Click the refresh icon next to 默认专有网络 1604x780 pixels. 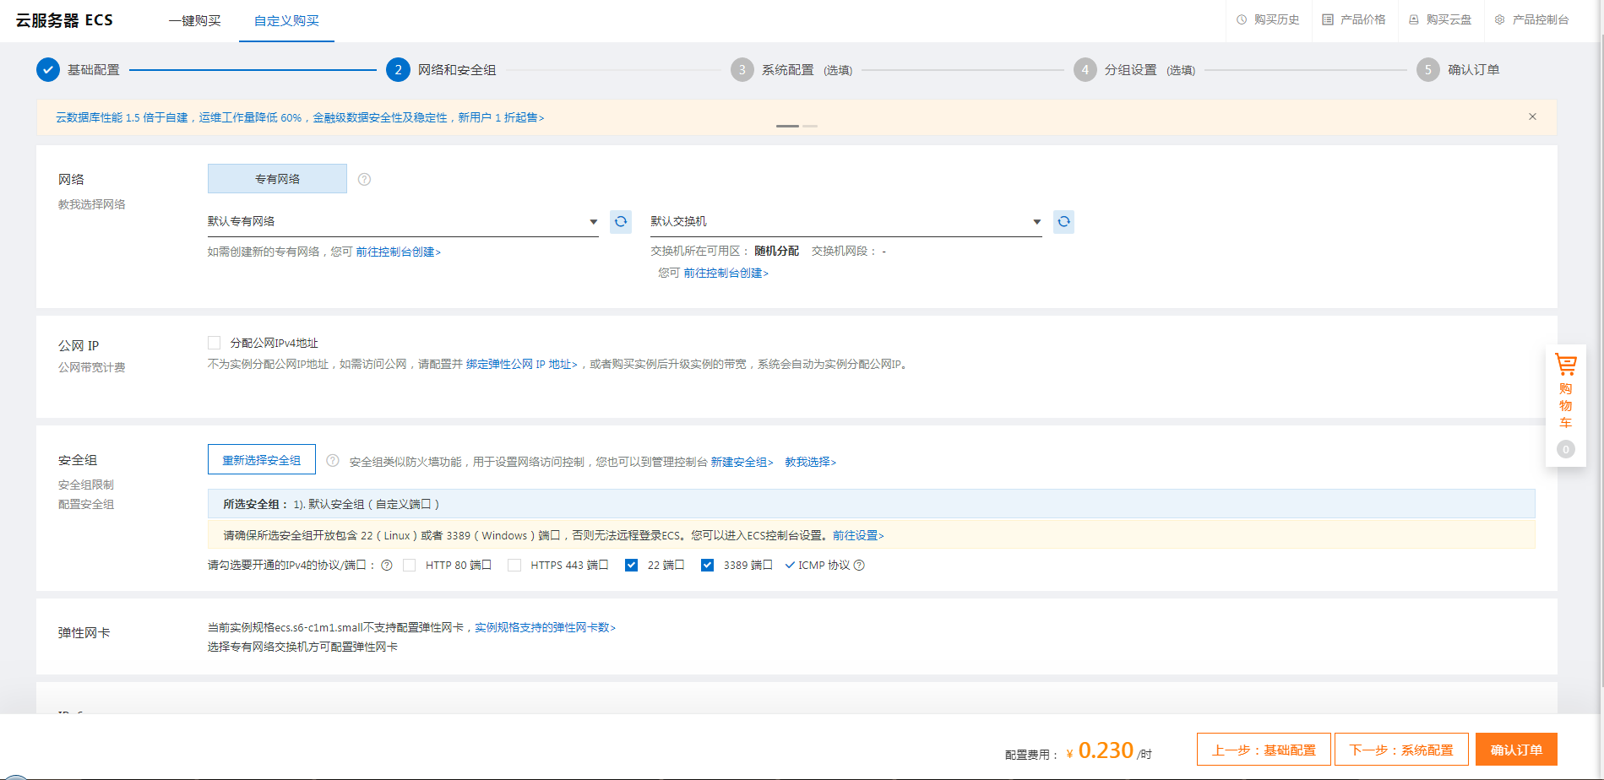click(621, 221)
